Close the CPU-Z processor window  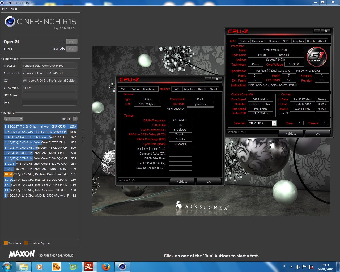click(326, 31)
